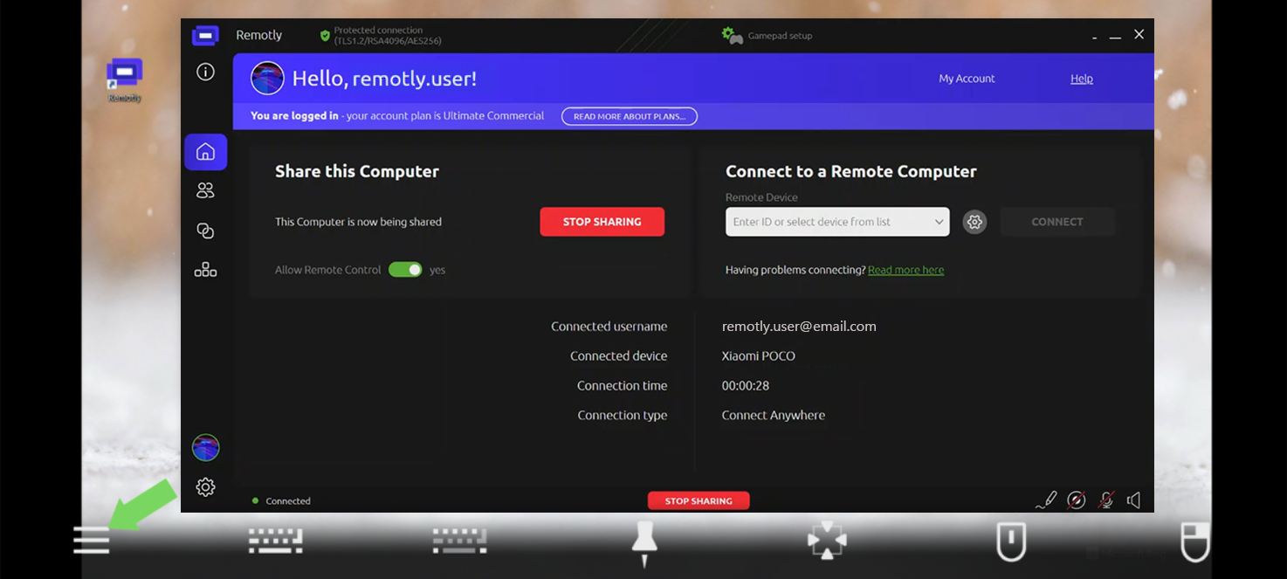Screen dimensions: 1287x579
Task: Tap the pin icon in the bottom bar
Action: (643, 541)
